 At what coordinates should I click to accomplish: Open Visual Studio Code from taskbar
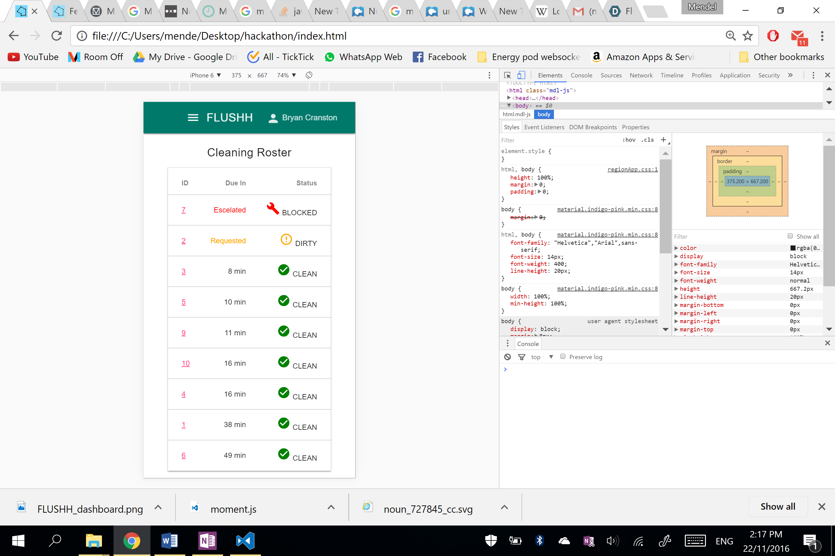[x=245, y=541]
